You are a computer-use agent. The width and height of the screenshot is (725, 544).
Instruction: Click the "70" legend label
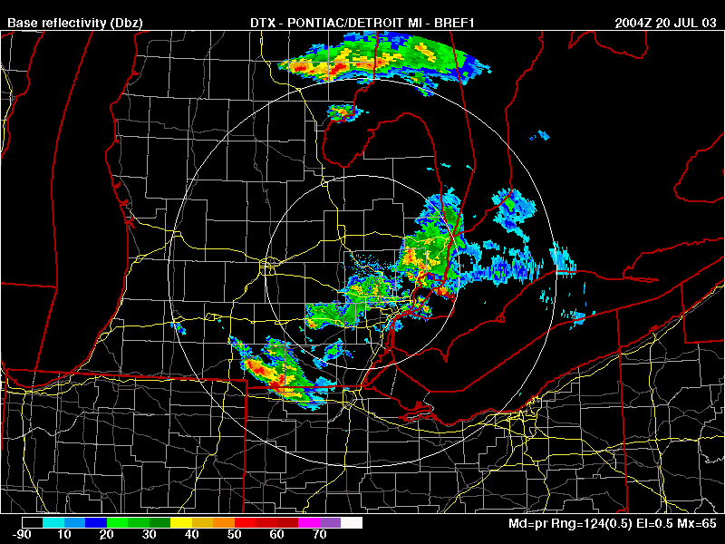pyautogui.click(x=319, y=534)
